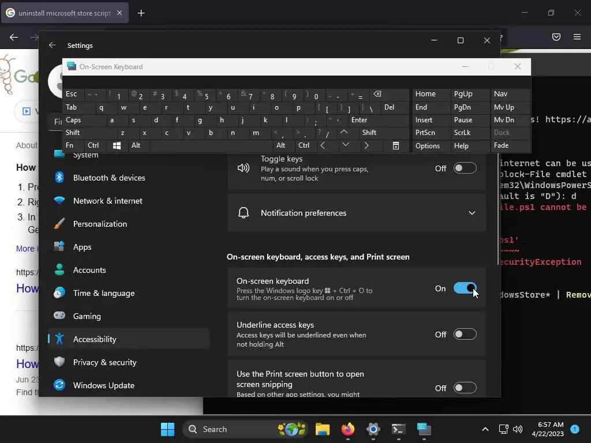Toggle Fn key on On-Screen Keyboard
591x443 pixels.
(73, 146)
